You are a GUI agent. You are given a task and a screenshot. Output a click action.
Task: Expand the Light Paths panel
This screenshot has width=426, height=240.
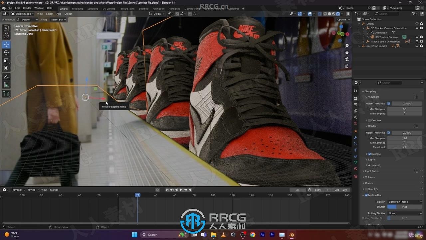point(371,171)
